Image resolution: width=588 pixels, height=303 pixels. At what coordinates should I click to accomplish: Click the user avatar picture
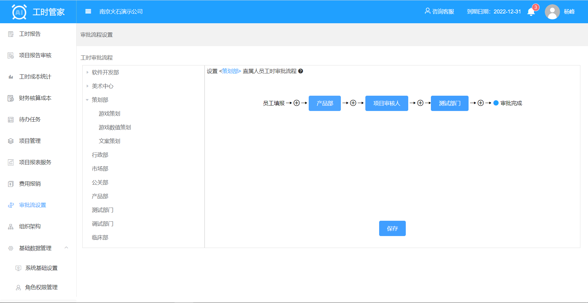click(x=552, y=12)
